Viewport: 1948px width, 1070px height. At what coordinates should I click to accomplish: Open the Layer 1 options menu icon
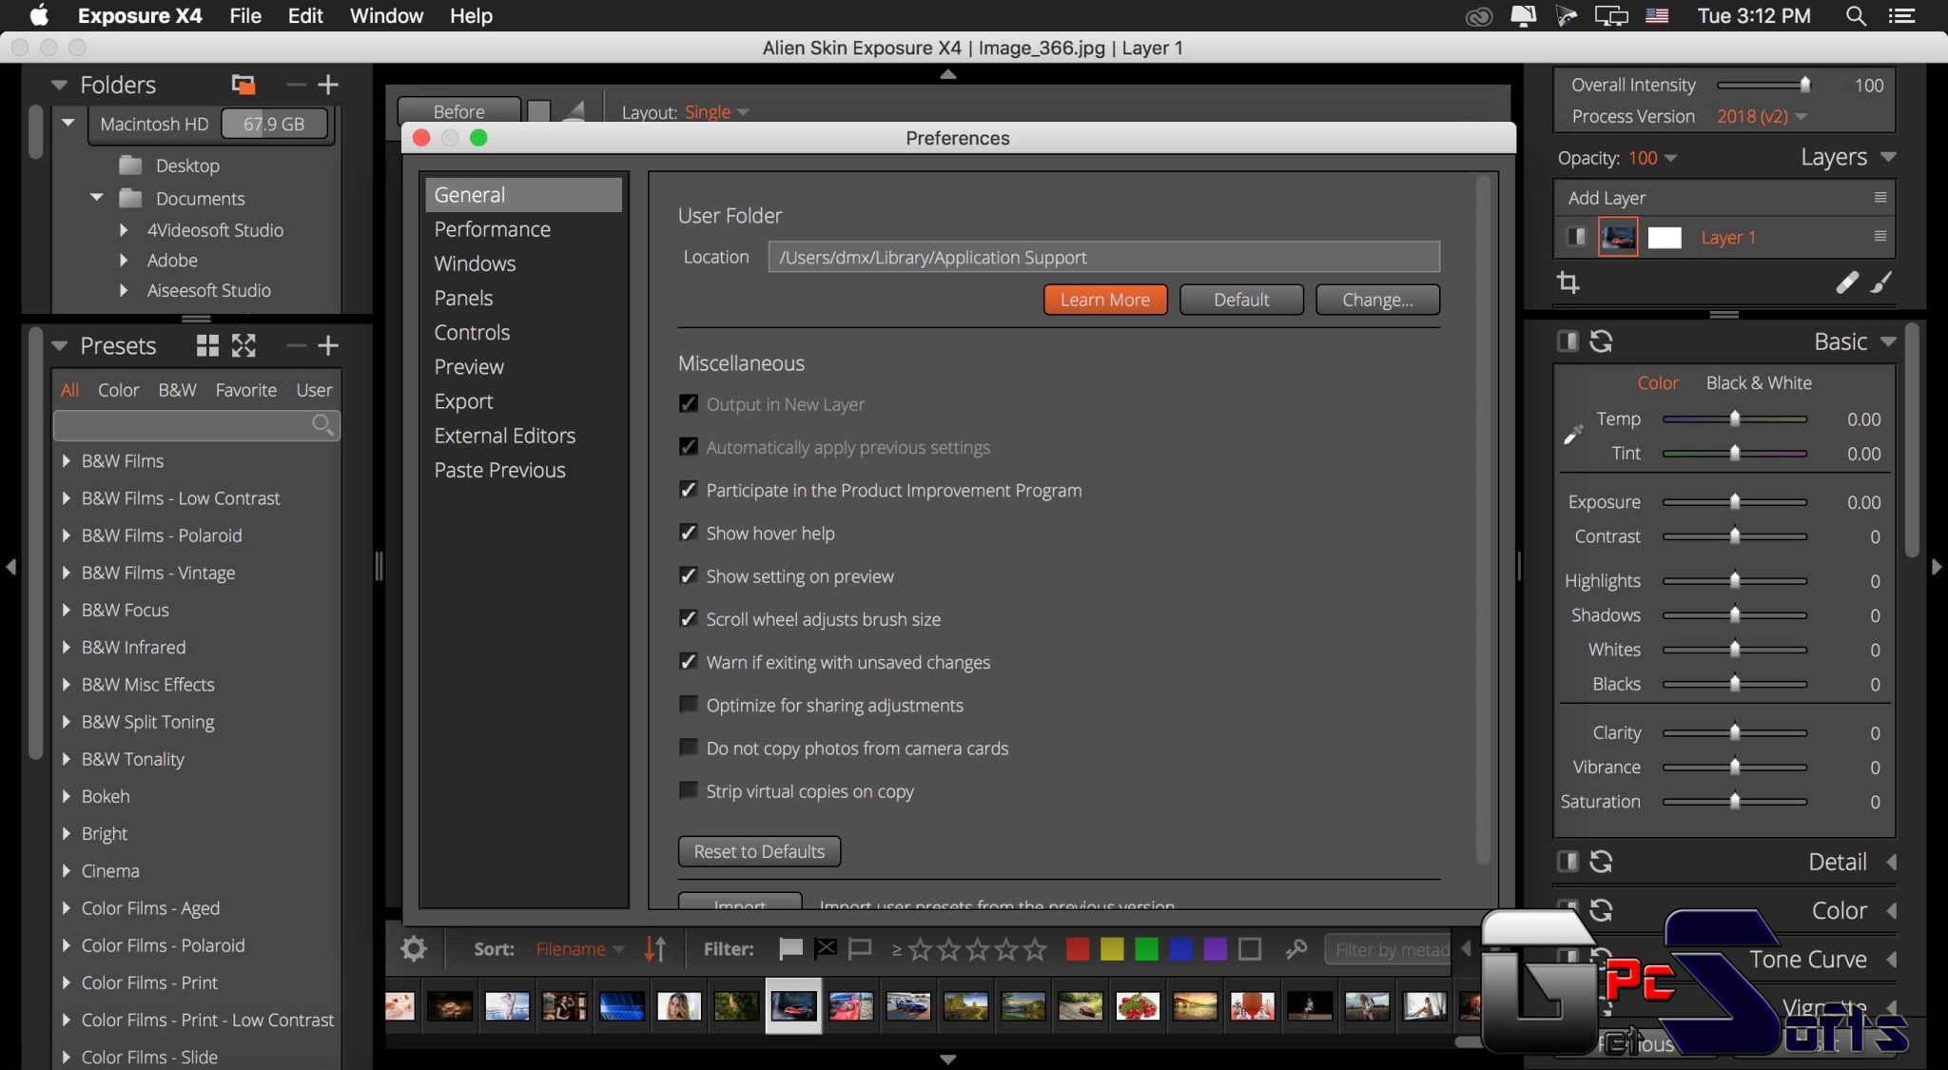coord(1880,236)
